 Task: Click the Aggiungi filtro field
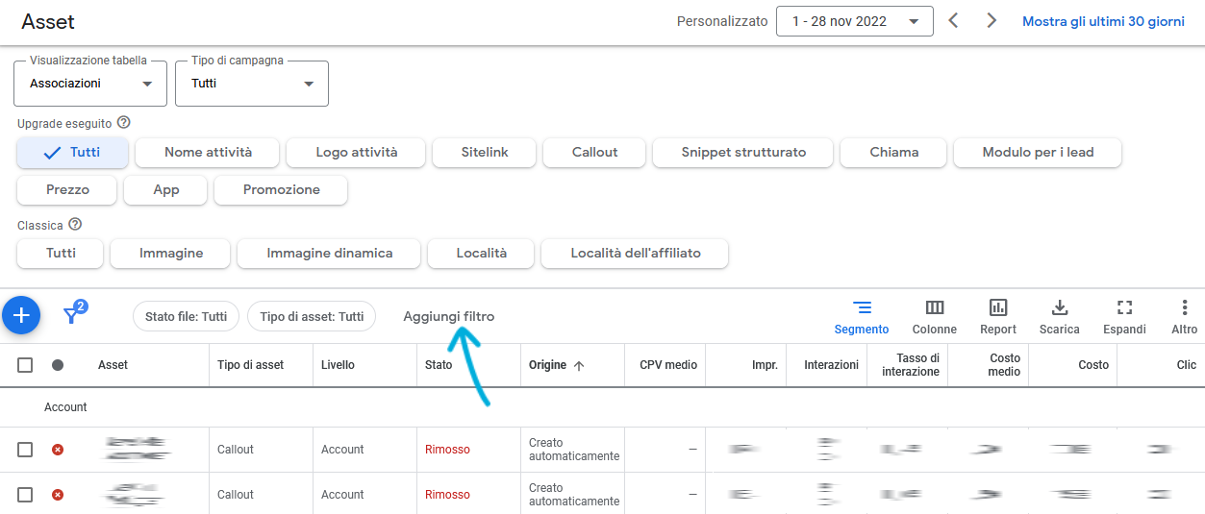[x=449, y=316]
